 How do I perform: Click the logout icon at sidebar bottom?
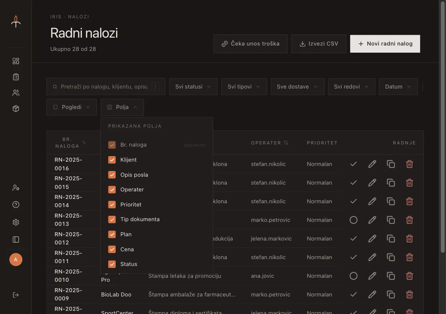tap(16, 295)
